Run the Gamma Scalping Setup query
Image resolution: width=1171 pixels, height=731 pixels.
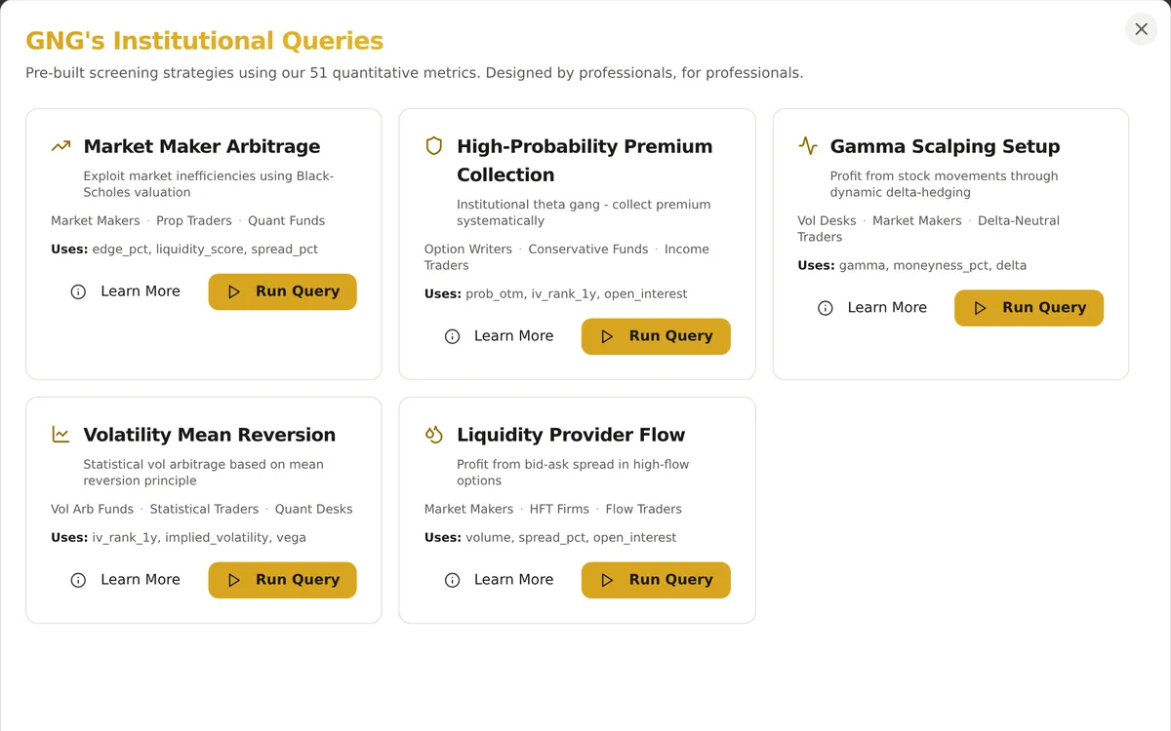point(1029,308)
